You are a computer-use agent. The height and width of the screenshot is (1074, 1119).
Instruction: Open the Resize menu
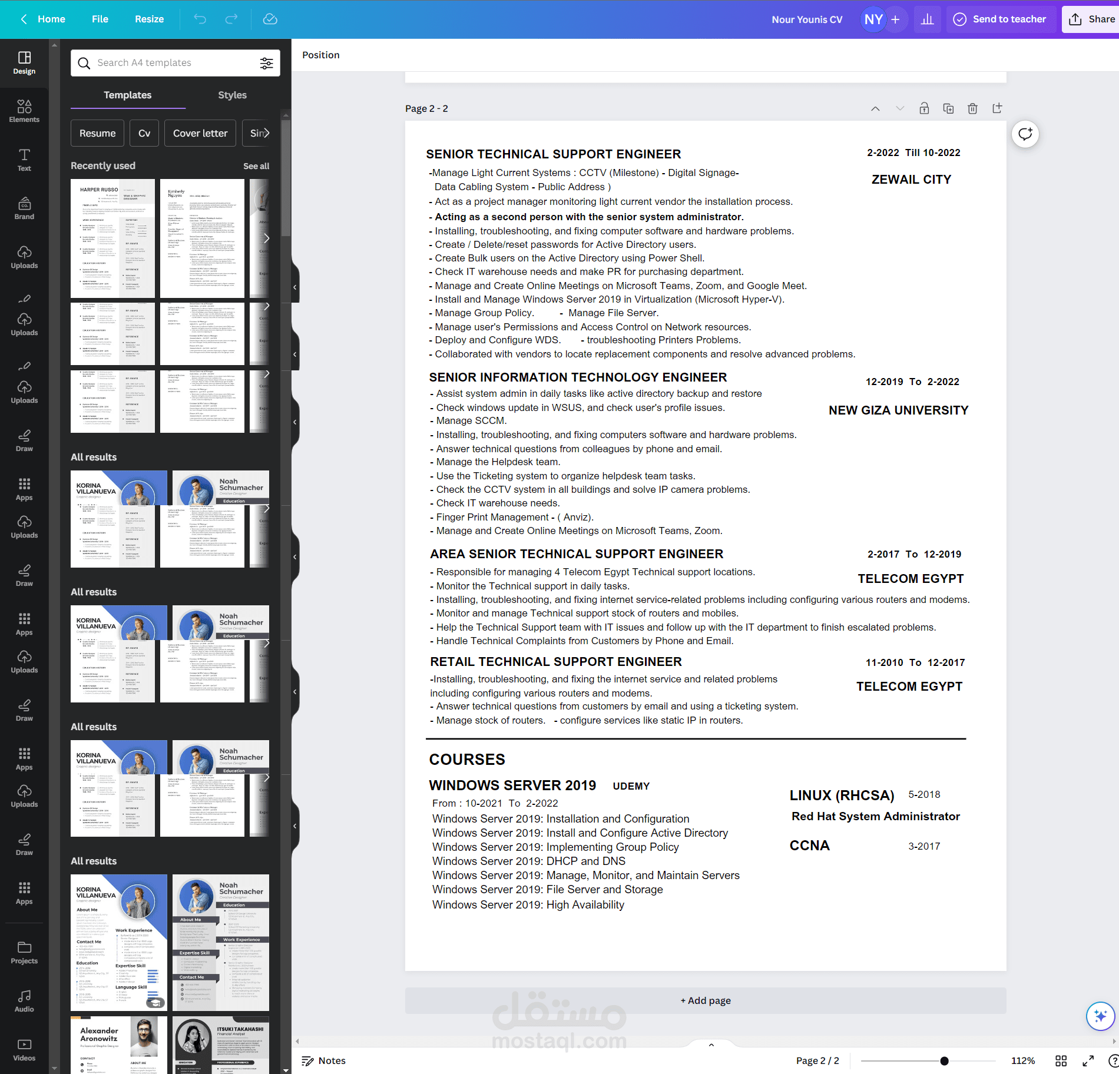(150, 19)
